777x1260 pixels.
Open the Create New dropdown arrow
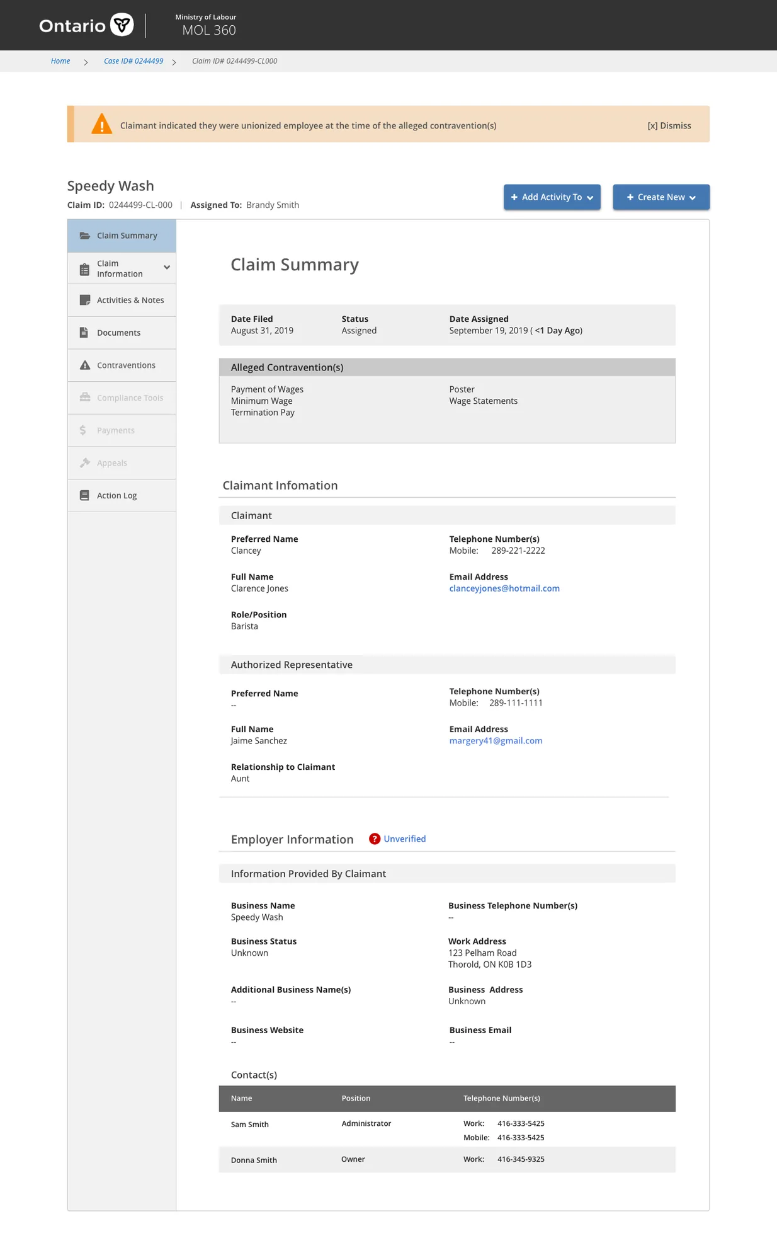(x=693, y=198)
